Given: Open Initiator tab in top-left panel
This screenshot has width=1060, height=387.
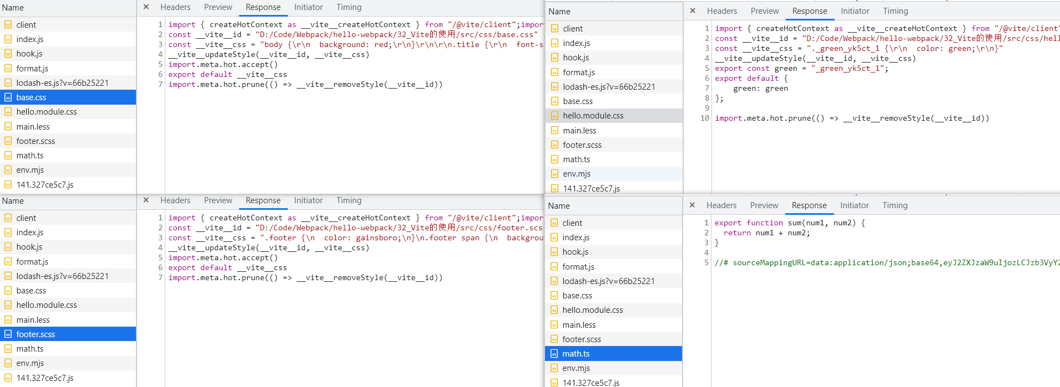Looking at the screenshot, I should [309, 7].
